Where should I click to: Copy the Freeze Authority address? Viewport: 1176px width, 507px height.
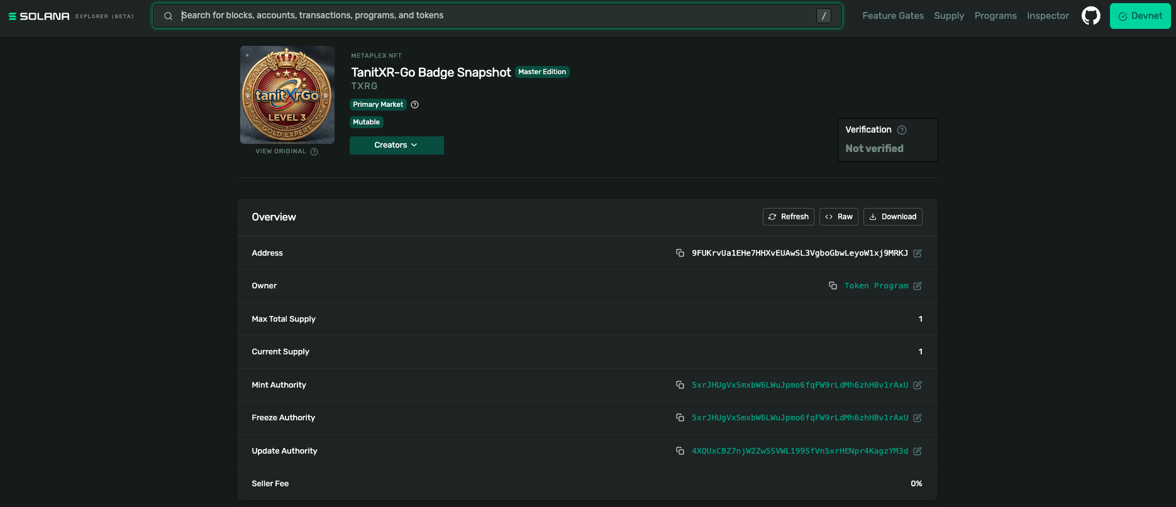(680, 418)
